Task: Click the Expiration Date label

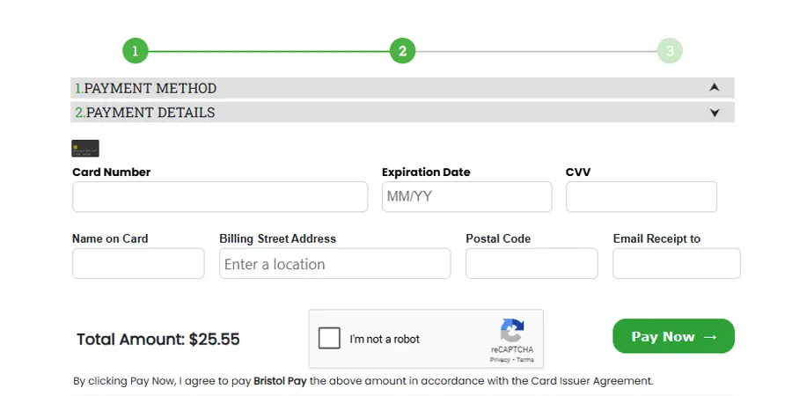Action: (x=426, y=172)
